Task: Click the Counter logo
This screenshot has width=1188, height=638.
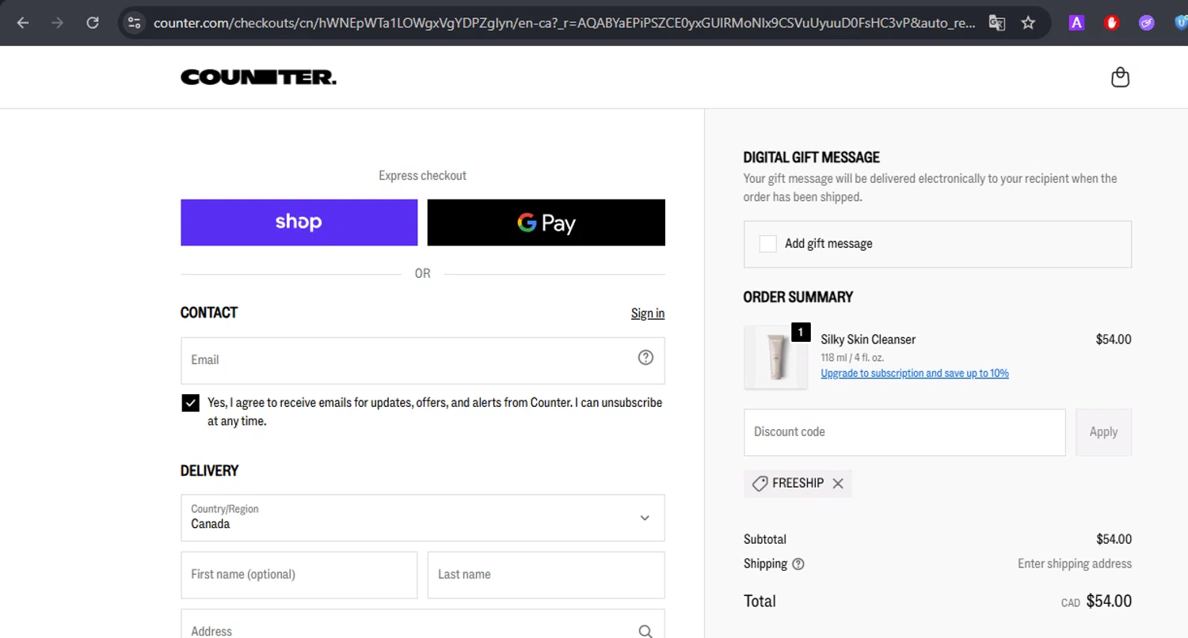Action: coord(258,77)
